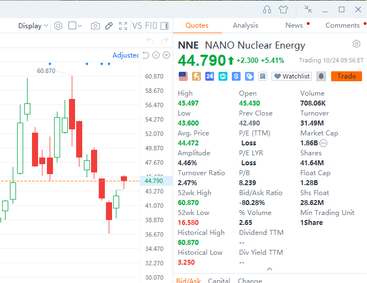This screenshot has width=367, height=283.
Task: Maximize the application window
Action: pyautogui.click(x=342, y=9)
